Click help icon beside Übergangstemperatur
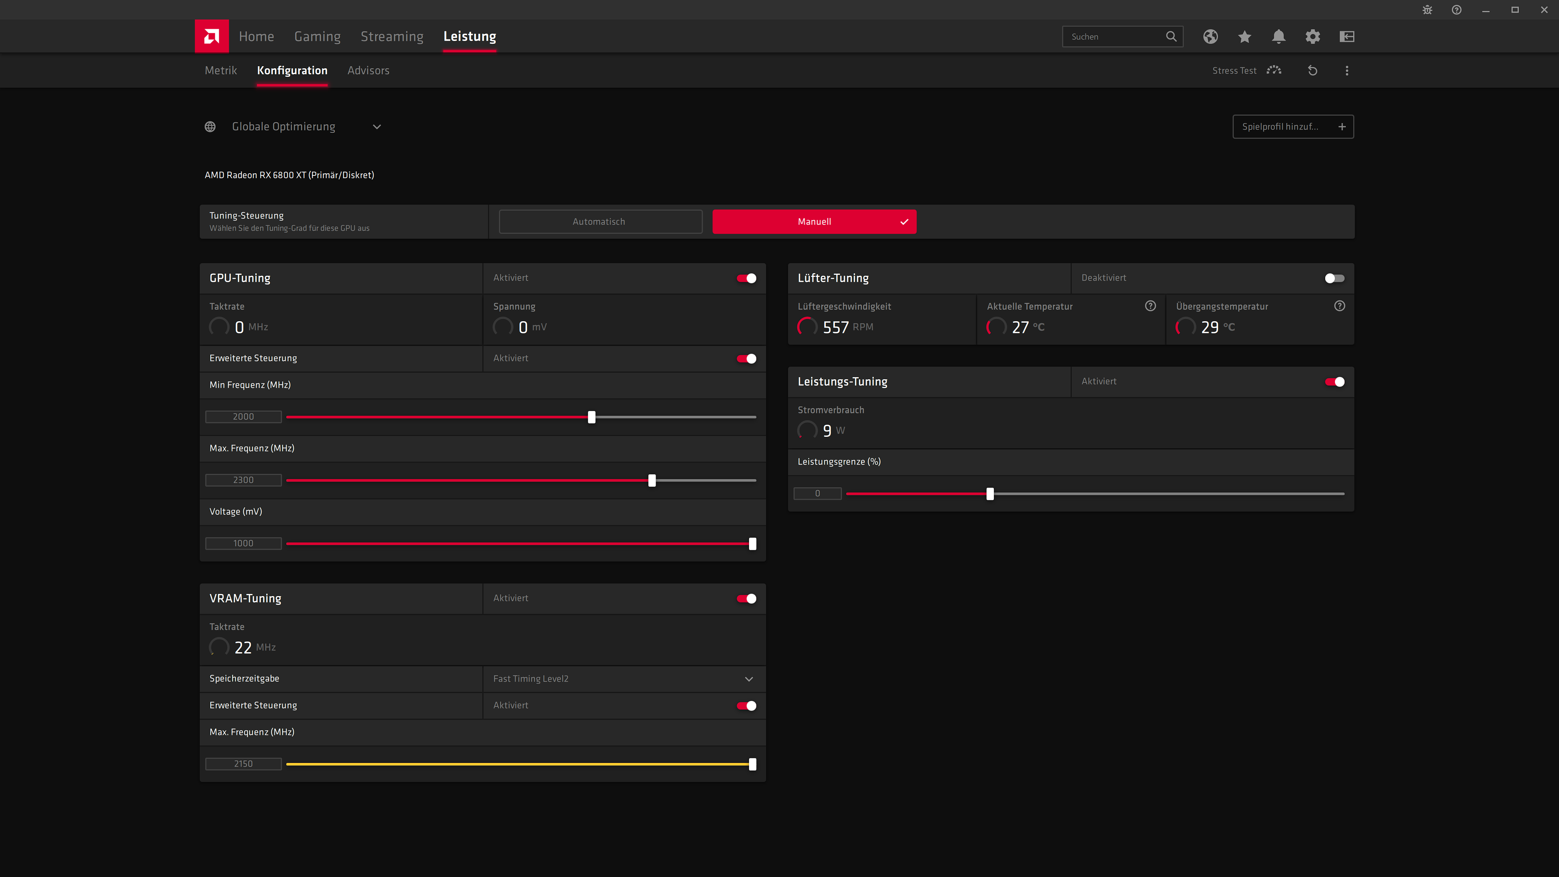Viewport: 1559px width, 877px height. (x=1339, y=306)
